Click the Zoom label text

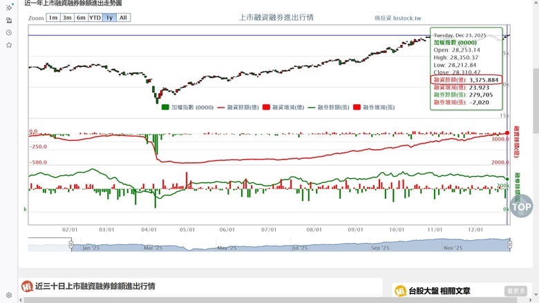pos(36,18)
